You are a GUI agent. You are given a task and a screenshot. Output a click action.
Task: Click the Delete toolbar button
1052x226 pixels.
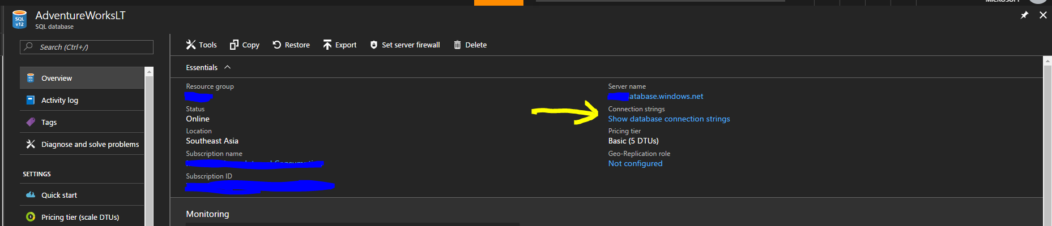(470, 45)
